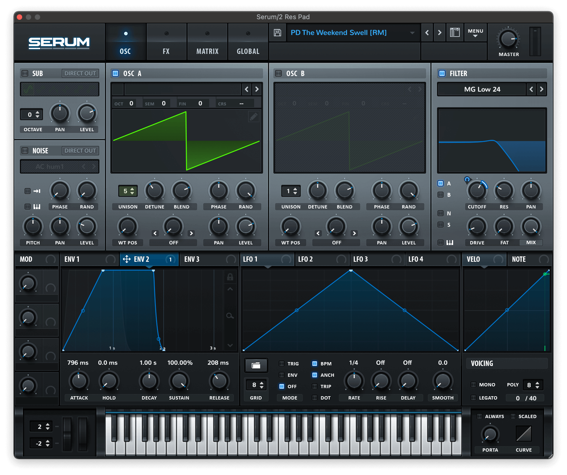Click the magnifier zoom icon in envelope view
The image size is (567, 475).
pos(230,316)
